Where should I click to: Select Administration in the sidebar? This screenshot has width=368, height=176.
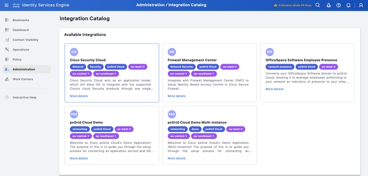point(27,69)
